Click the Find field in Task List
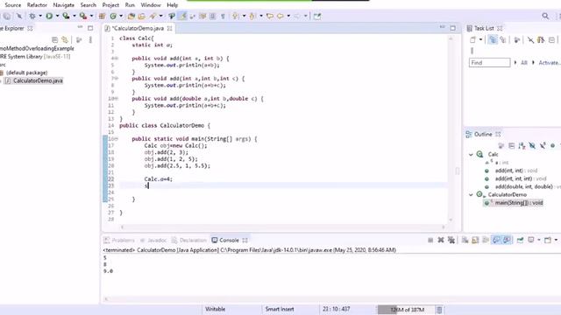 [489, 63]
